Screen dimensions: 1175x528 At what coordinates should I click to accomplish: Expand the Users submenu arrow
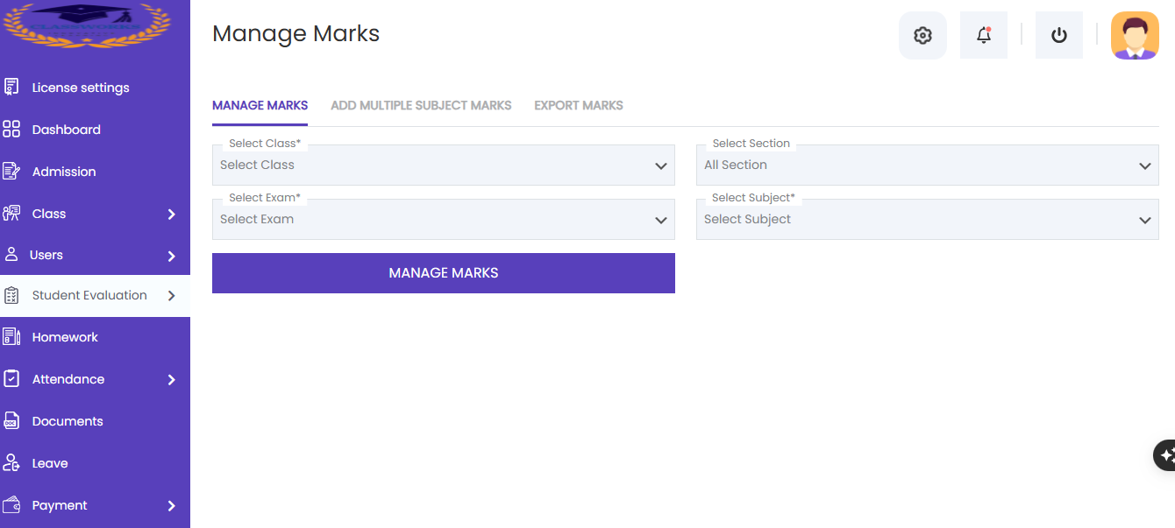[x=172, y=257]
